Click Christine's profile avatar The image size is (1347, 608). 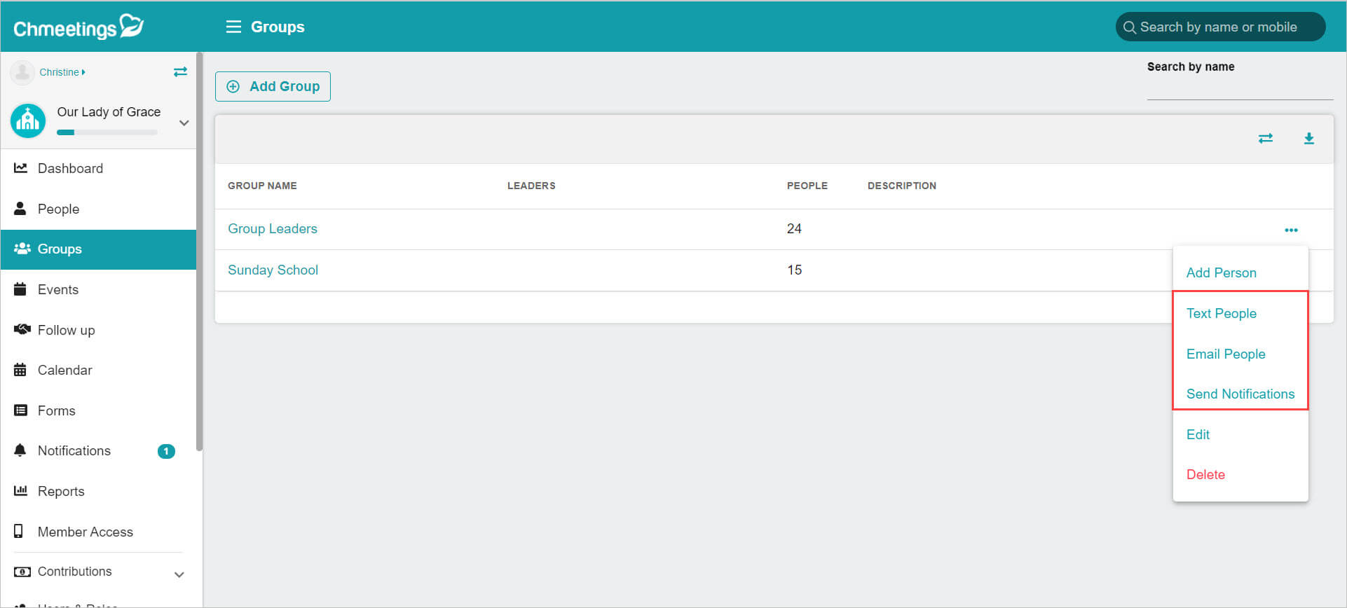tap(22, 72)
